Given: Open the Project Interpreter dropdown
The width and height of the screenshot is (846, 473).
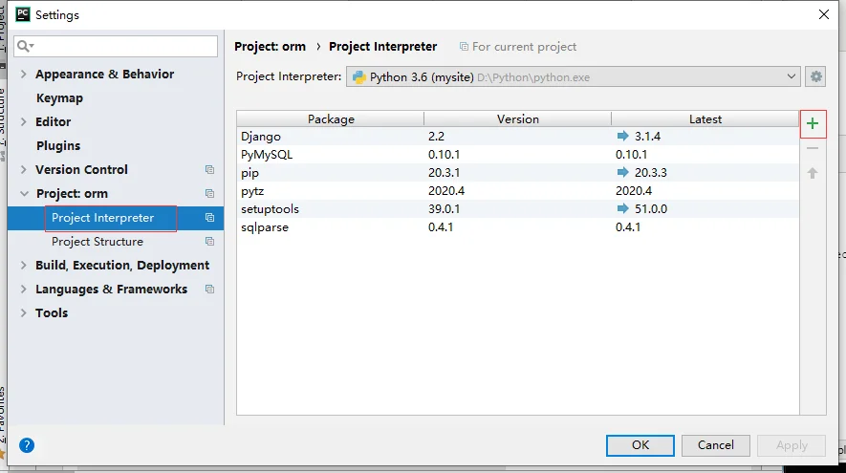Looking at the screenshot, I should point(791,76).
